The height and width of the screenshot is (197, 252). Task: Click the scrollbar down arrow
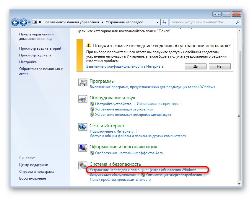coord(239,184)
